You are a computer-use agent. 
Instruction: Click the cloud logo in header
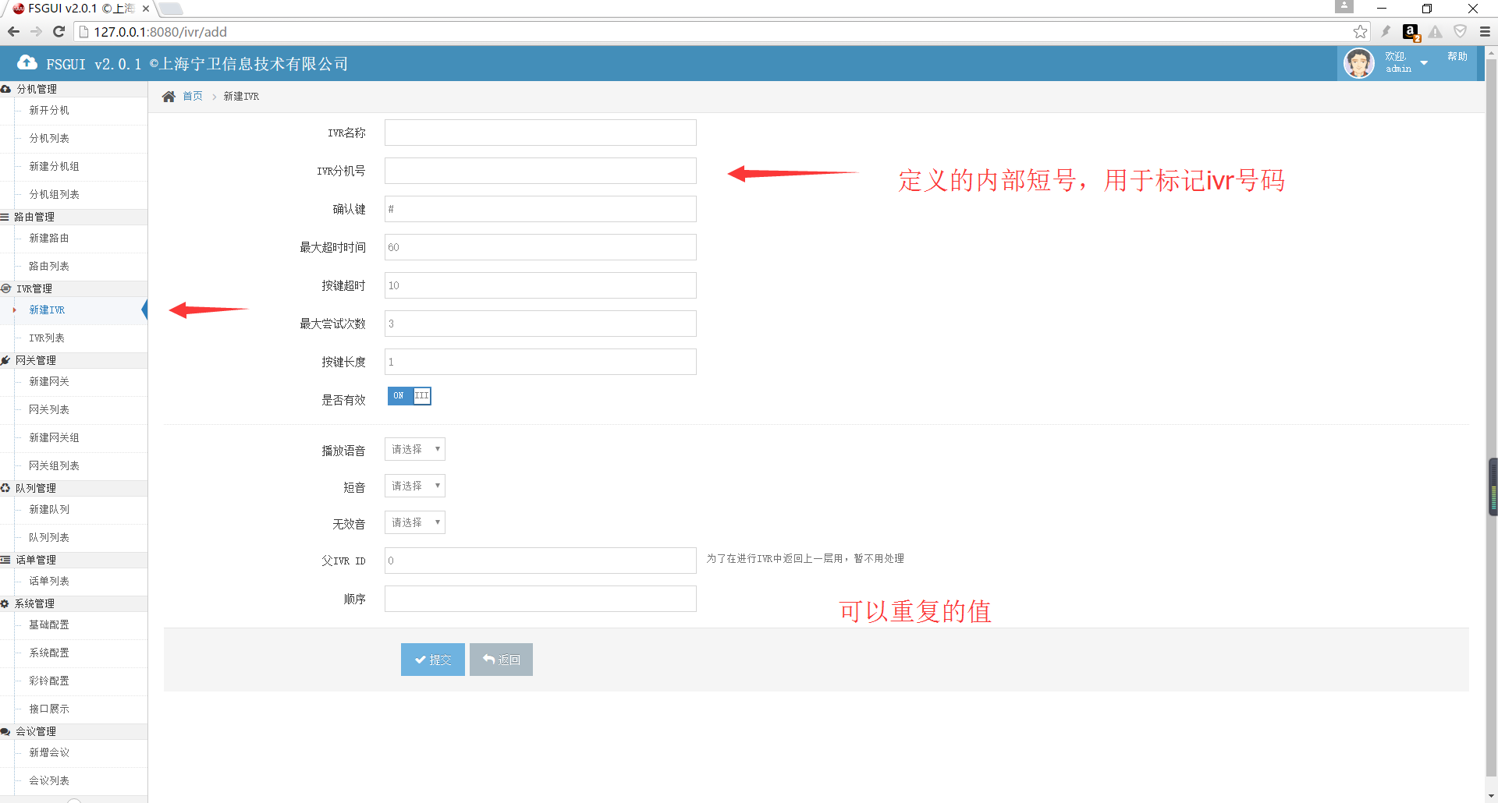coord(27,63)
